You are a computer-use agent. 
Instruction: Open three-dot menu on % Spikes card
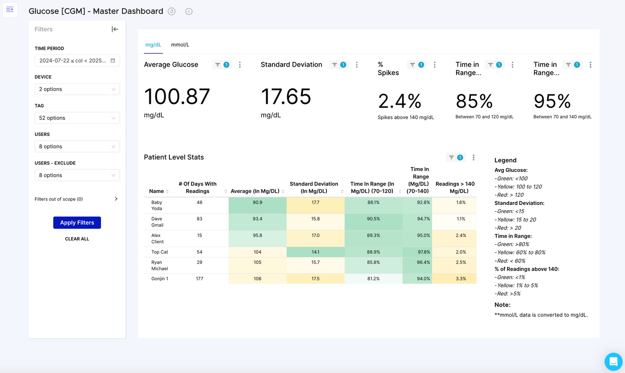(x=435, y=65)
